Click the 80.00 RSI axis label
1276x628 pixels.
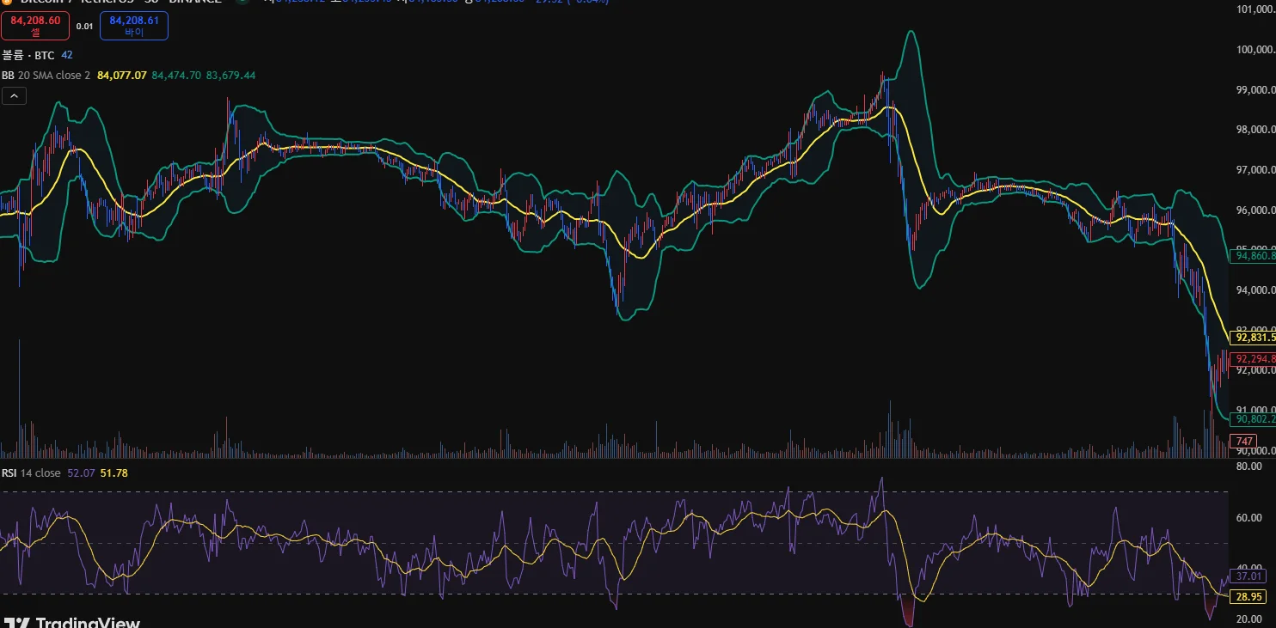click(1249, 466)
